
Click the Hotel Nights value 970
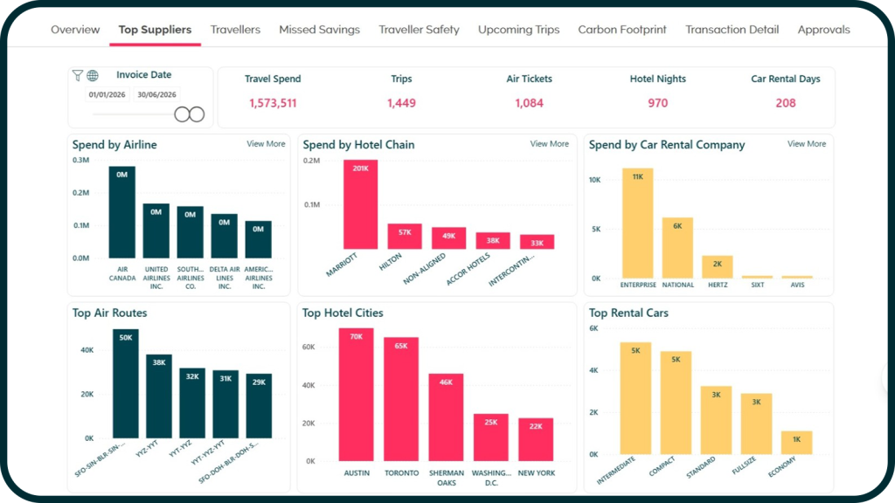tap(657, 103)
